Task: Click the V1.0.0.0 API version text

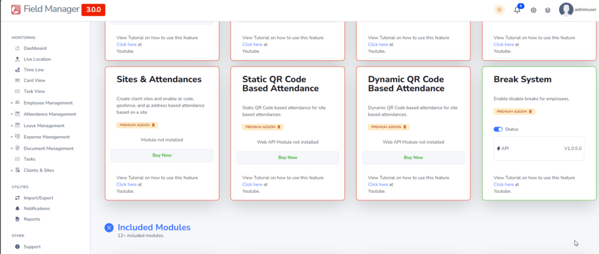Action: tap(573, 148)
